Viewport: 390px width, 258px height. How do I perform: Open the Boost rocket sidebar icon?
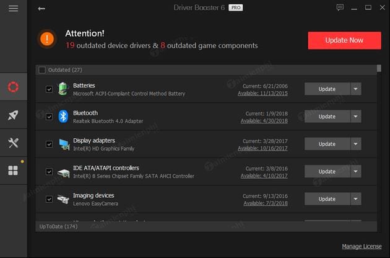tap(13, 115)
